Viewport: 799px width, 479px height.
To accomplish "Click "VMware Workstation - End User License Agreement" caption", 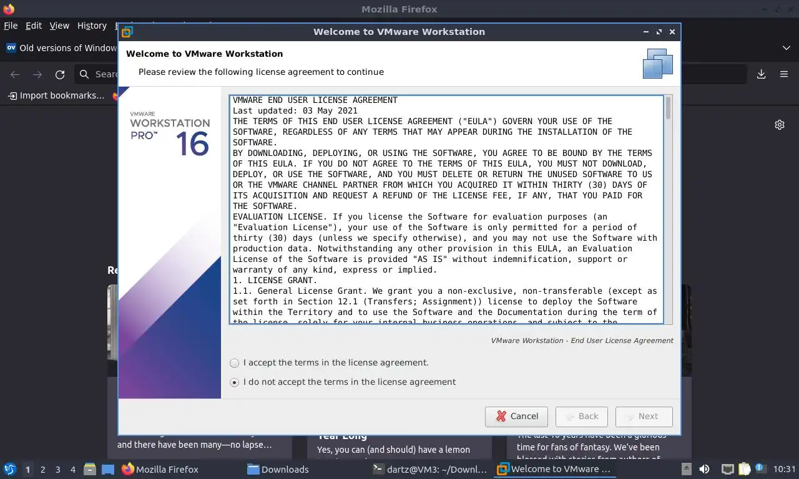I will 582,341.
